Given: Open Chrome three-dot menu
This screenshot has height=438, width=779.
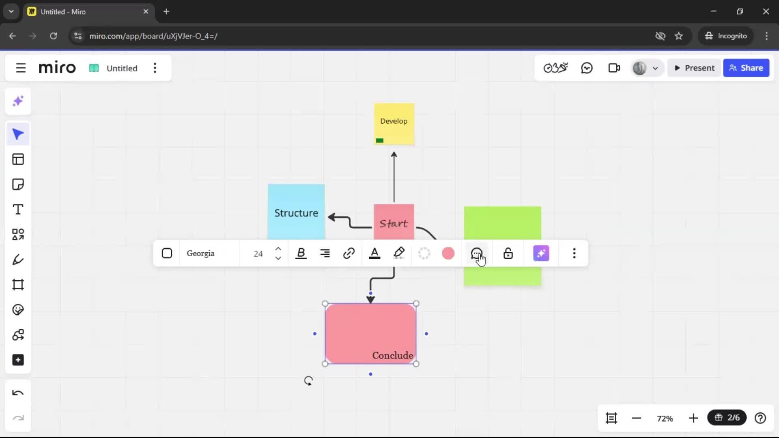Looking at the screenshot, I should point(766,36).
